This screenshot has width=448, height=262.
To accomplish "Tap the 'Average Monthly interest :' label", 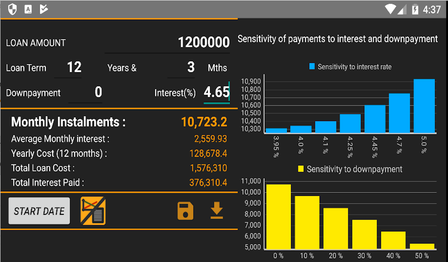I will point(60,139).
